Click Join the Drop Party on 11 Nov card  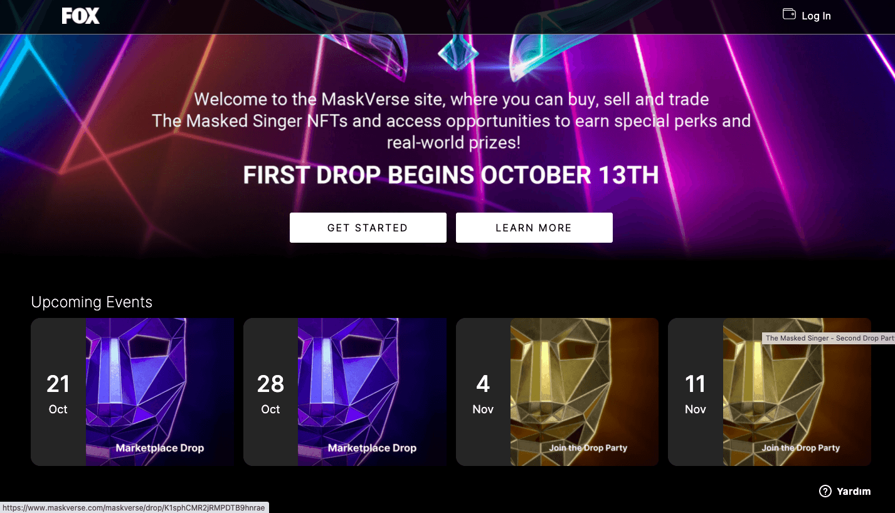tap(801, 448)
